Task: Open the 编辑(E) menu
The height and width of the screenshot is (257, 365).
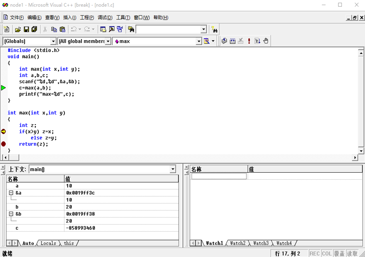Action: (34, 18)
